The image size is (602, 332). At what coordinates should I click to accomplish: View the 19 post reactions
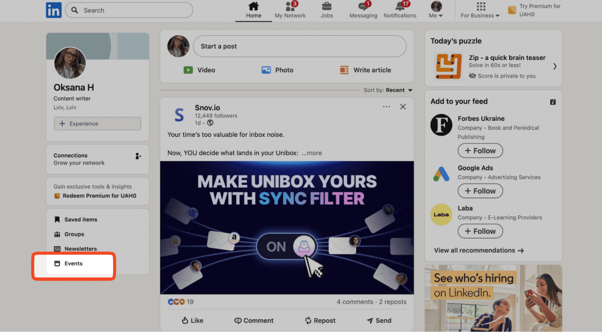(x=181, y=302)
